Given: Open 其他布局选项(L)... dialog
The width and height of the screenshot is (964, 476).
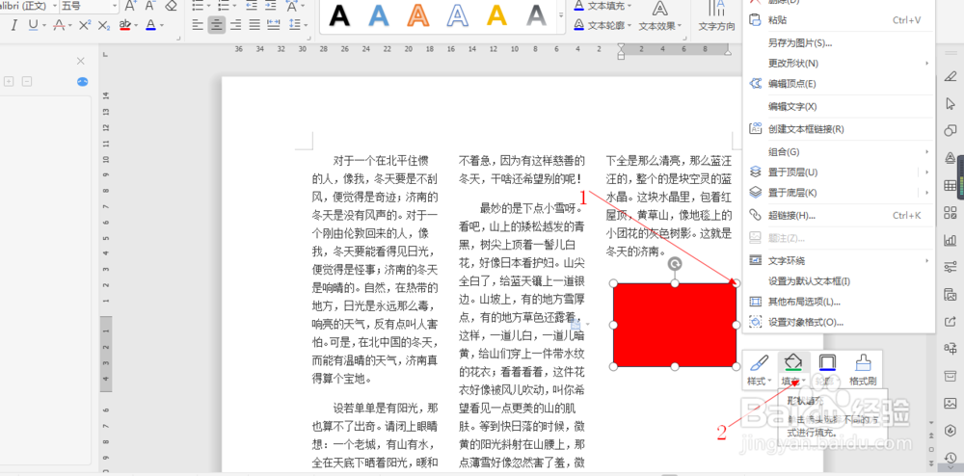Looking at the screenshot, I should 838,302.
